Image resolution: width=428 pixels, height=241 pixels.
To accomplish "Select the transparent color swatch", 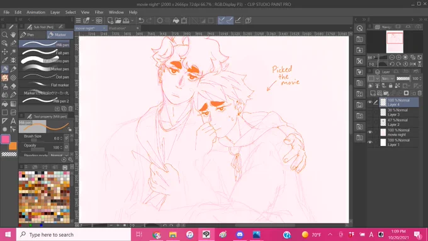I will click(x=9, y=154).
